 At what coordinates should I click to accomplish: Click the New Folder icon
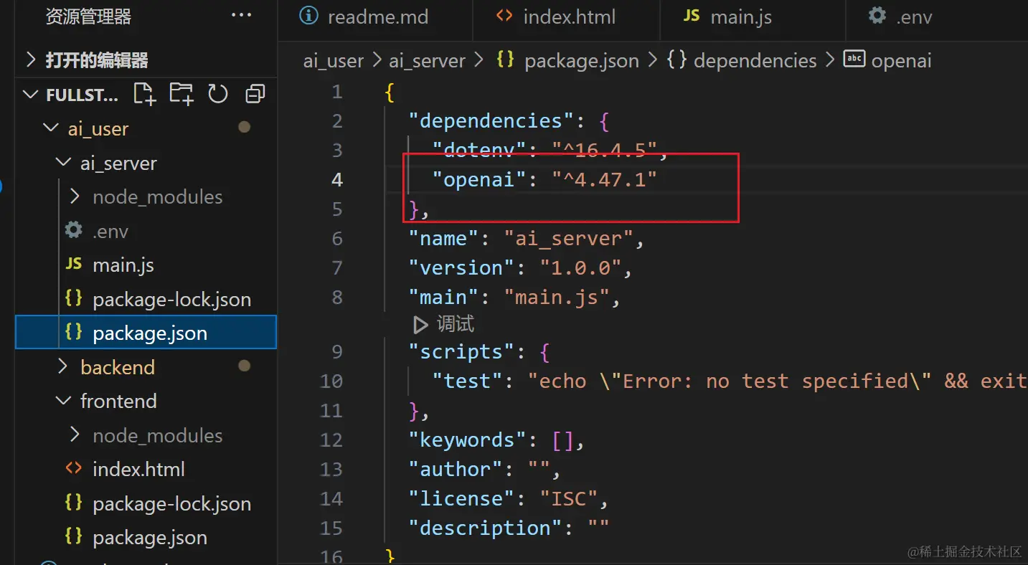tap(181, 94)
